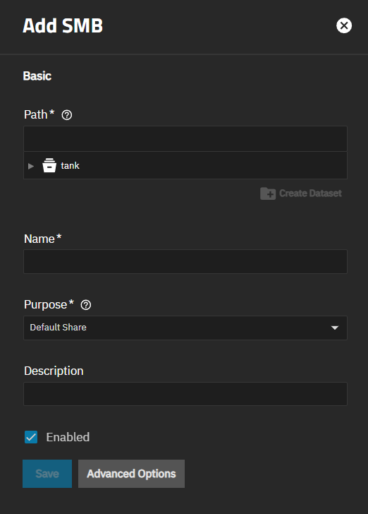Select the tank dataset row

tap(185, 165)
